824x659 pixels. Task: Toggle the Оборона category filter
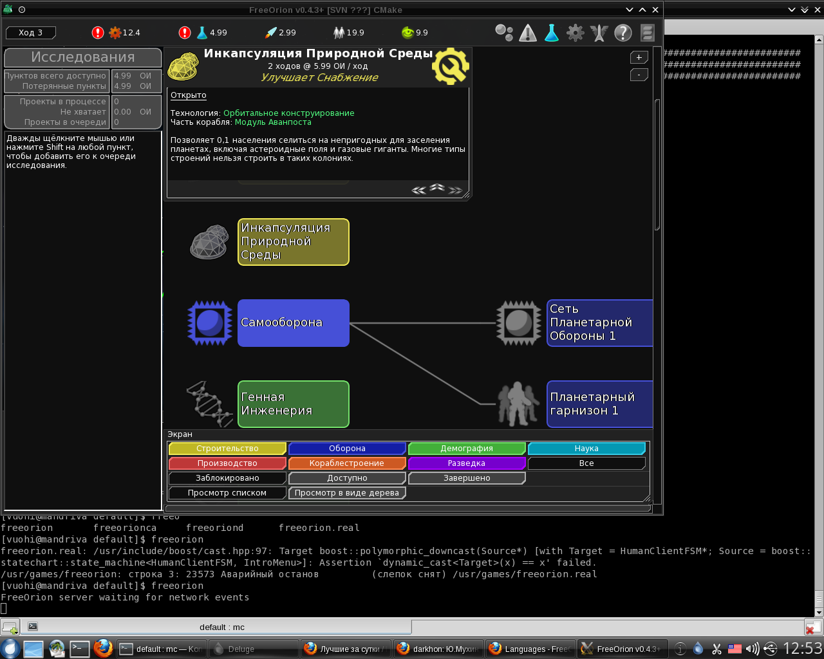tap(347, 449)
